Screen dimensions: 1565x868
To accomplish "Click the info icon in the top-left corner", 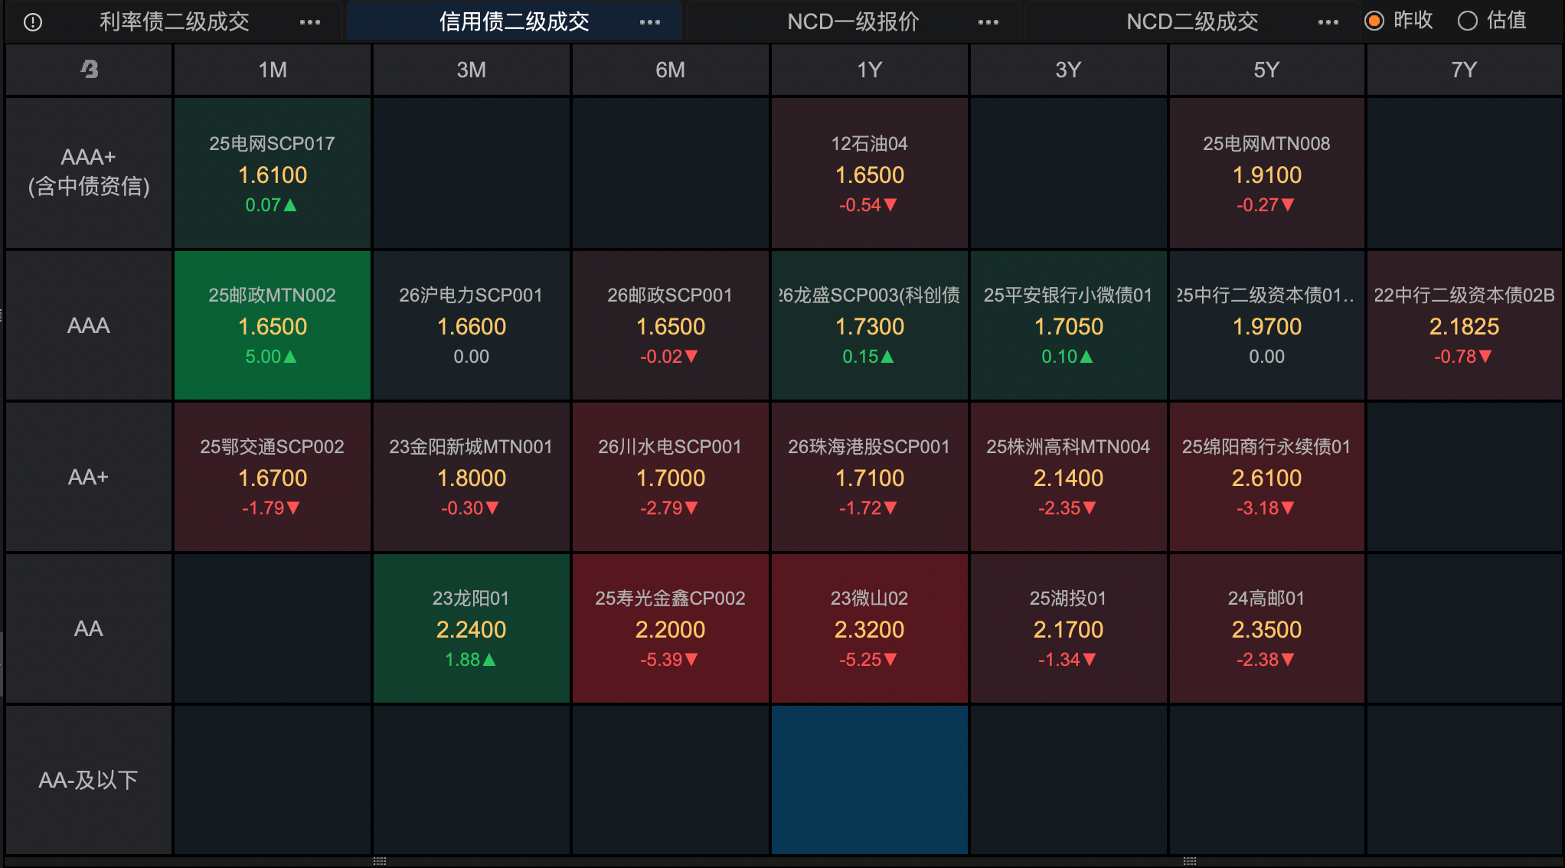I will pos(33,22).
